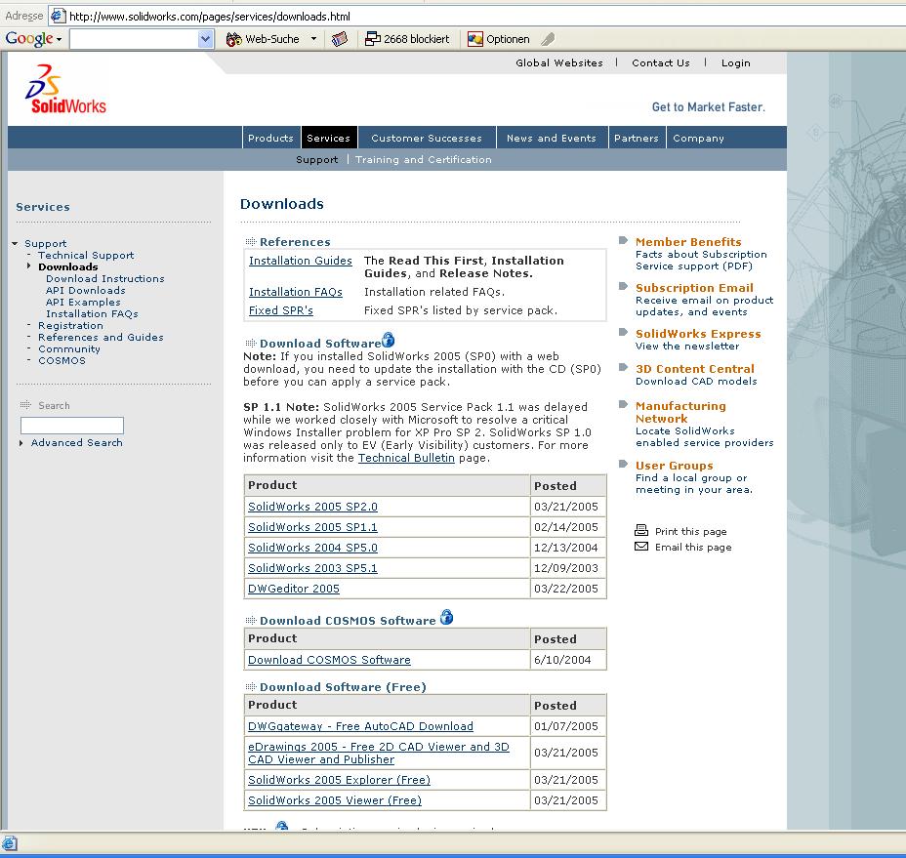Click the arrow bullet beside Subscription Email
Image resolution: width=906 pixels, height=858 pixels.
coord(623,286)
